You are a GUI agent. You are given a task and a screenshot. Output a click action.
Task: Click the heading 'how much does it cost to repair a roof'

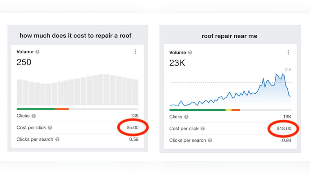pos(76,36)
